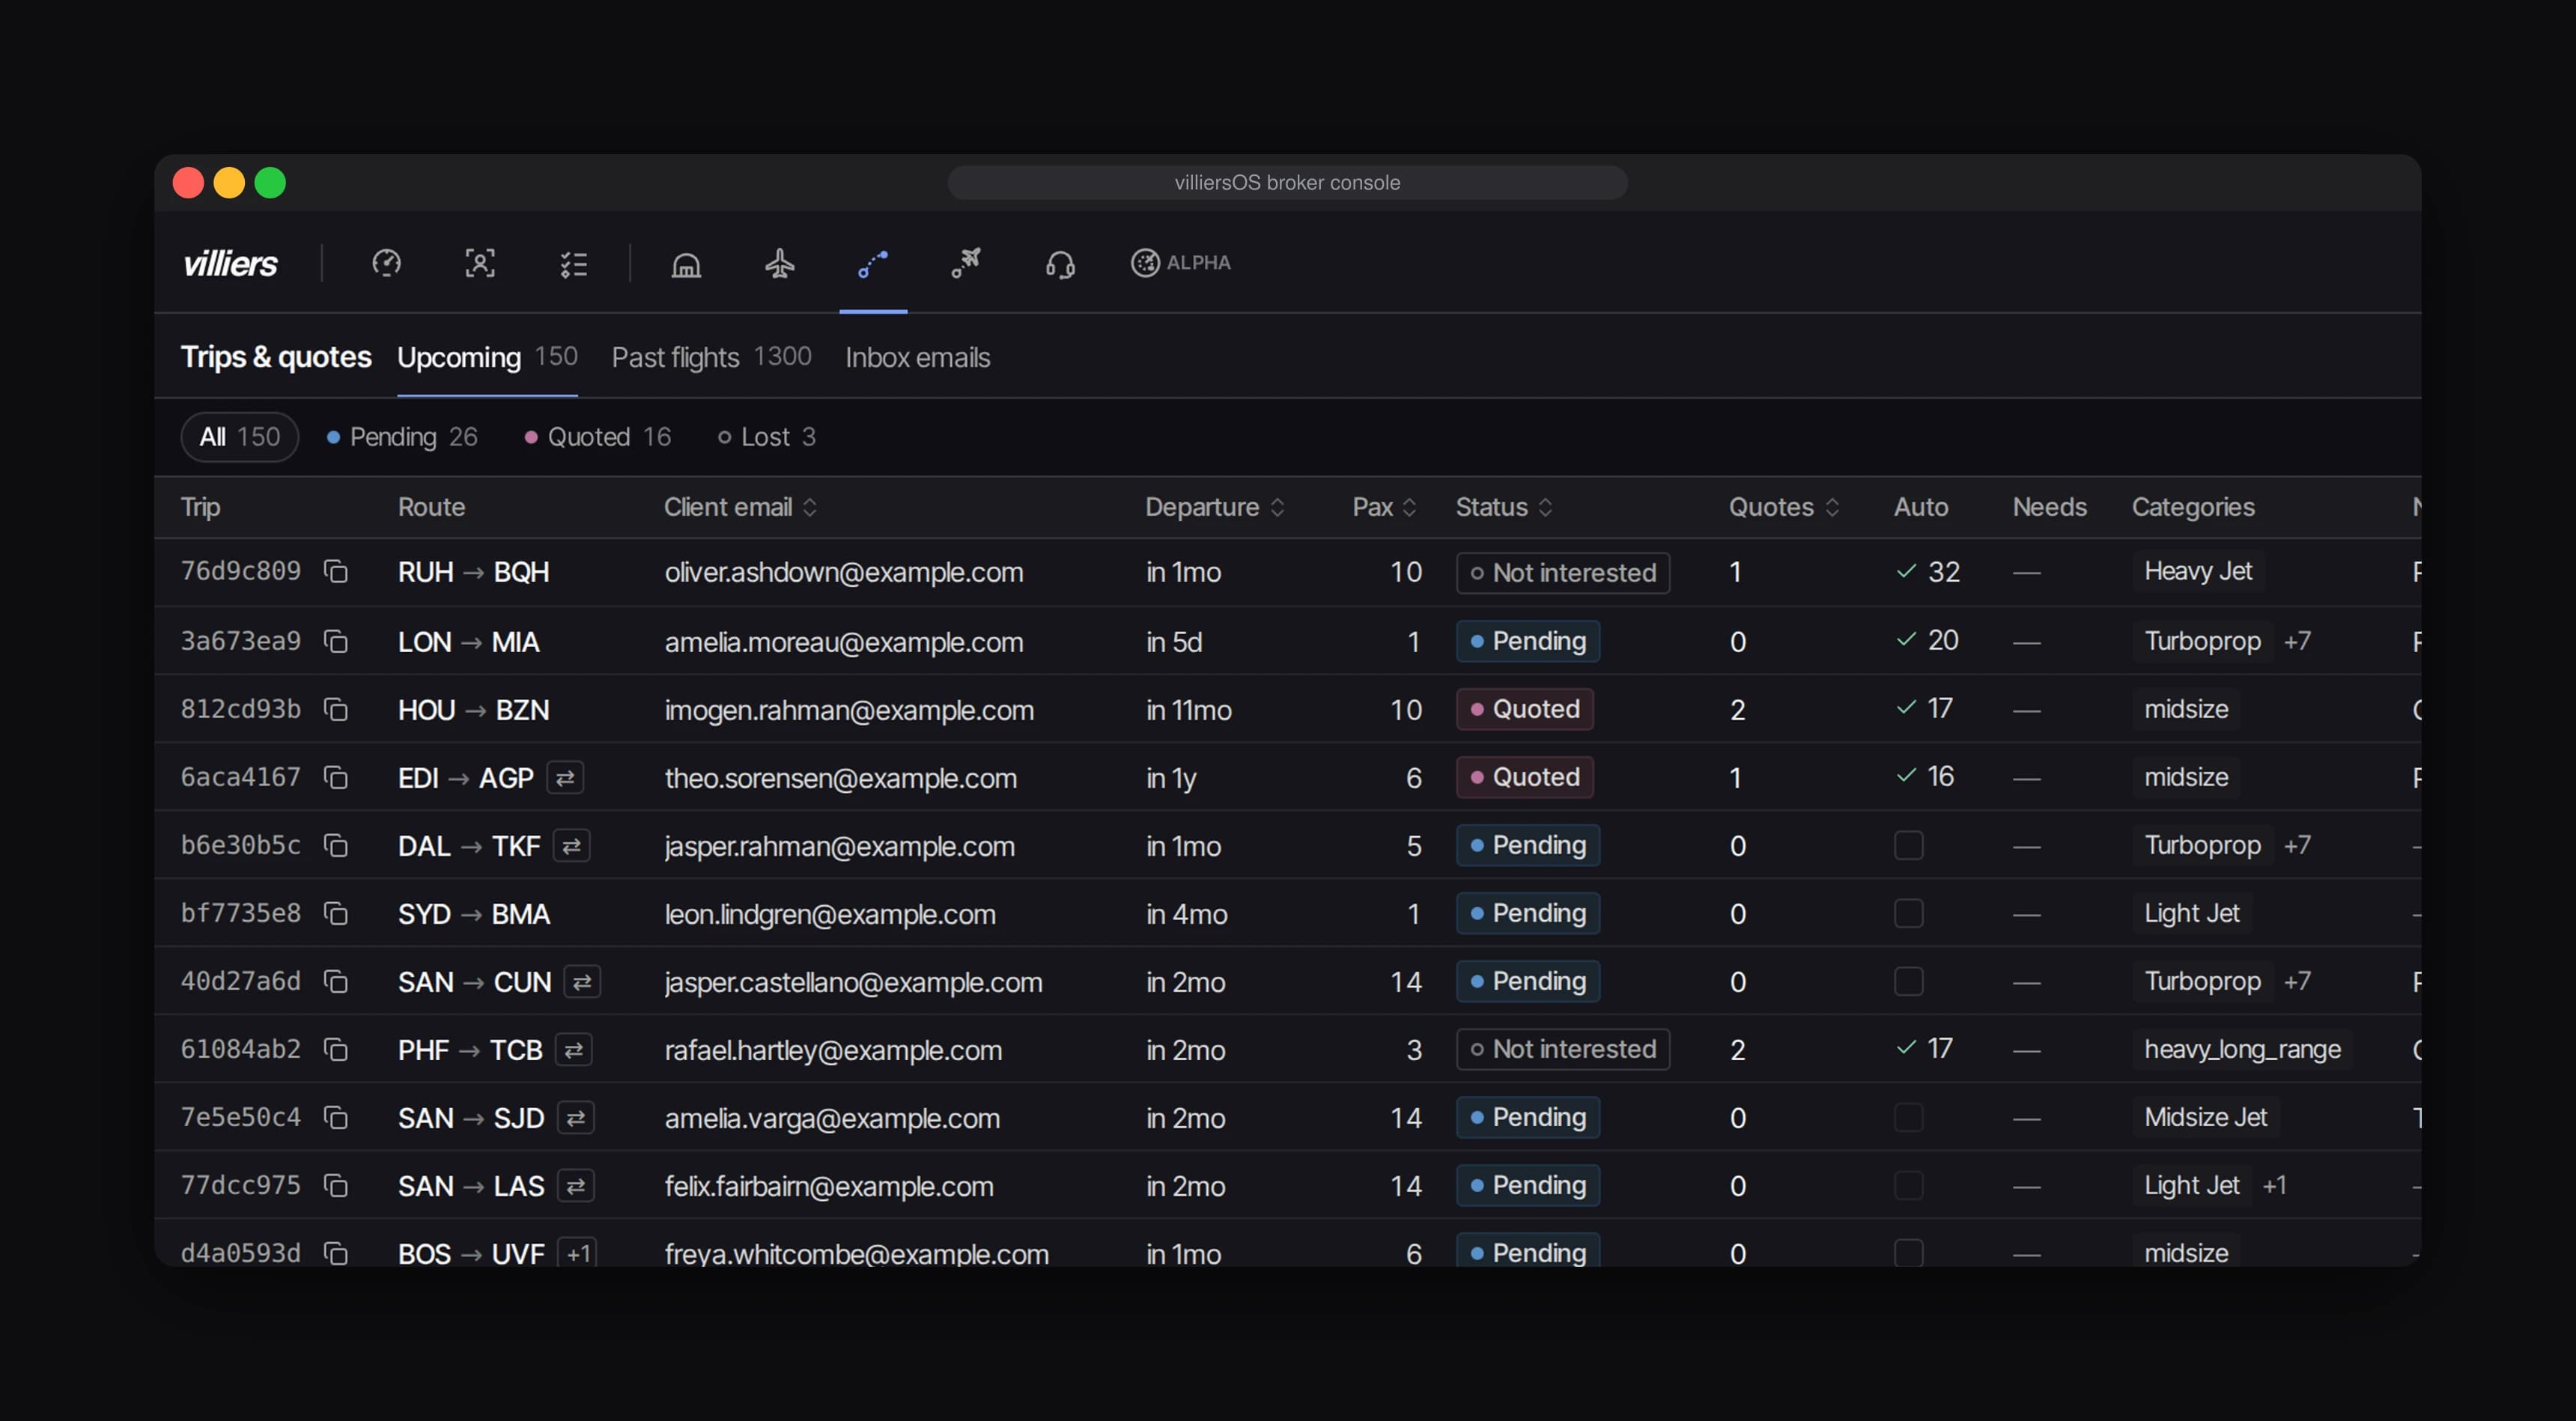The width and height of the screenshot is (2576, 1421).
Task: Tick Auto checkbox for leon.lindgren trip
Action: point(1908,913)
